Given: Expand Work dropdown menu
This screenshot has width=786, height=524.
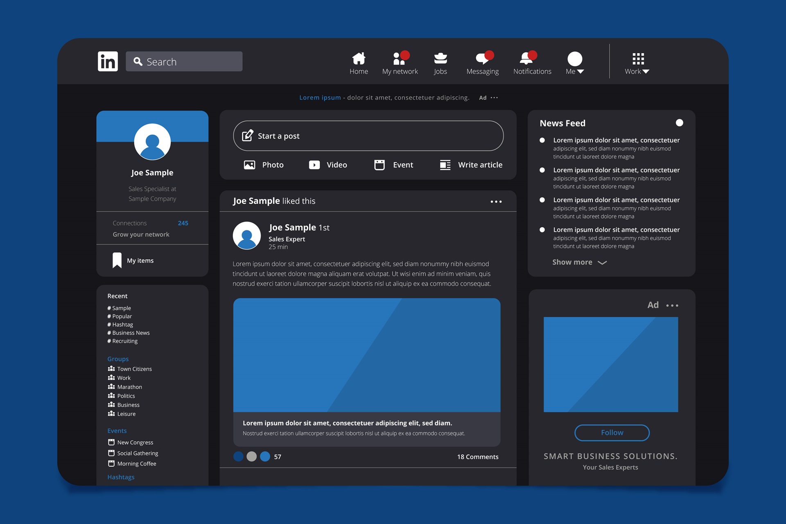Looking at the screenshot, I should pos(637,63).
